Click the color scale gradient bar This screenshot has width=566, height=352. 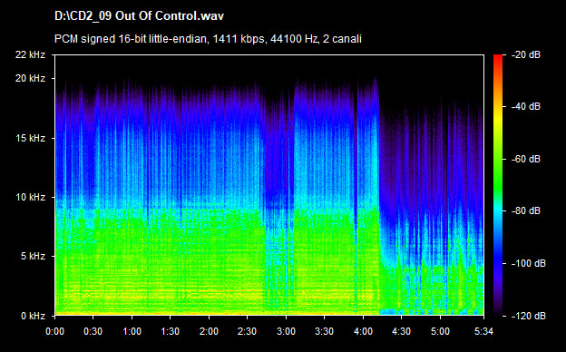pos(498,185)
